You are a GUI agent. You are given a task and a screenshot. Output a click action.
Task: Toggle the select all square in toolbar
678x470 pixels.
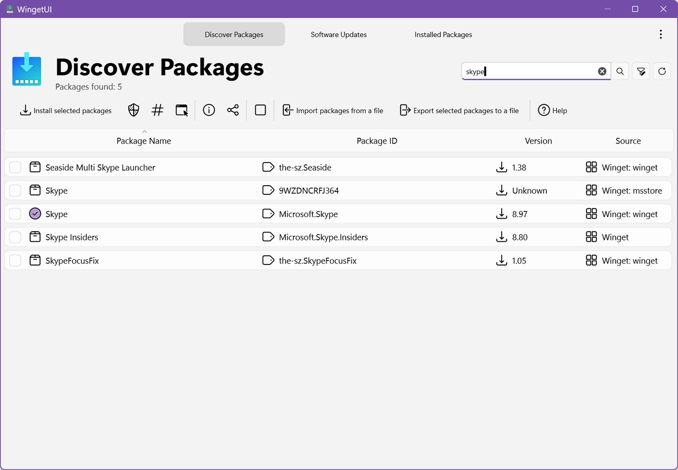[261, 110]
